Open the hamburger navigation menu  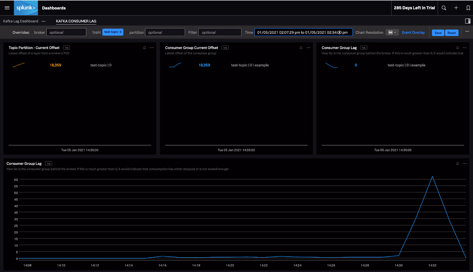(x=7, y=8)
